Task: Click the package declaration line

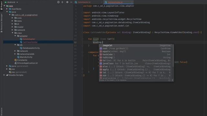Action: (x=109, y=6)
